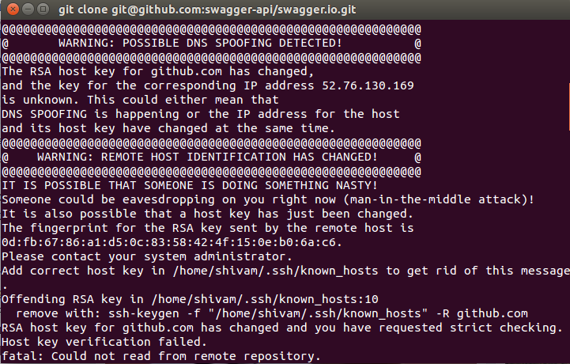The width and height of the screenshot is (570, 364).
Task: Click 'host key has just been changed' line
Action: [207, 213]
